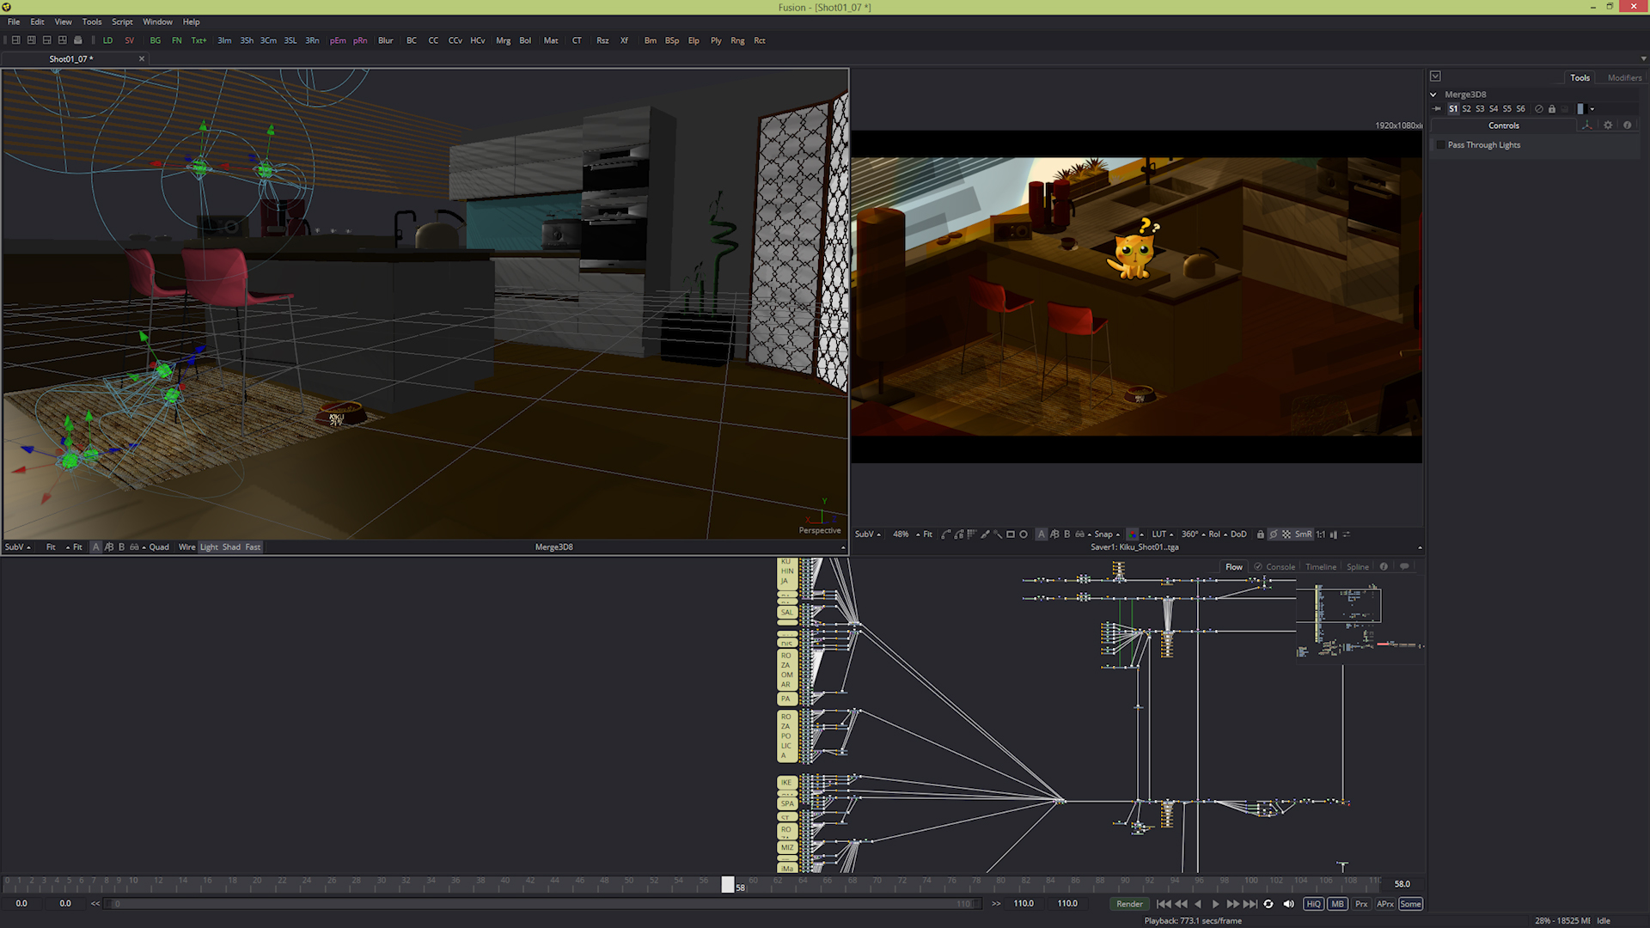Toggle Prx proxy mode
Viewport: 1650px width, 928px height.
(1361, 904)
